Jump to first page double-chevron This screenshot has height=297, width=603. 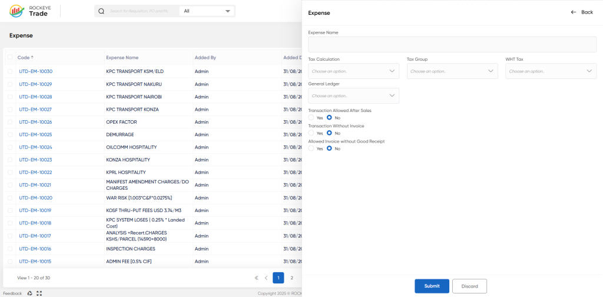pyautogui.click(x=257, y=278)
